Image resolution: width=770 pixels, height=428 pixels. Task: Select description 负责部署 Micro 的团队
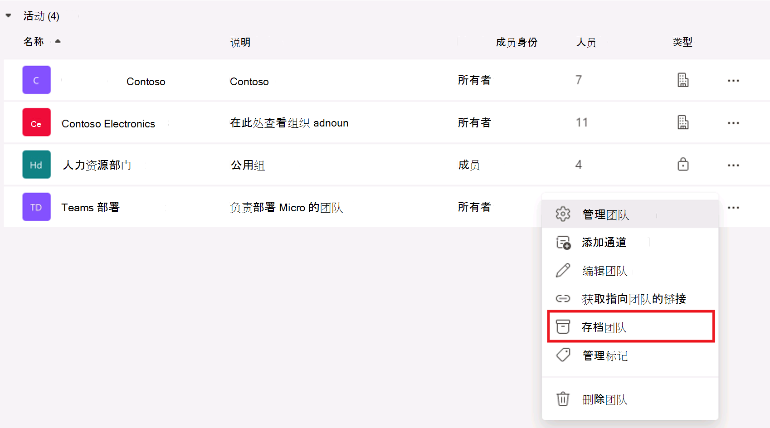[287, 208]
